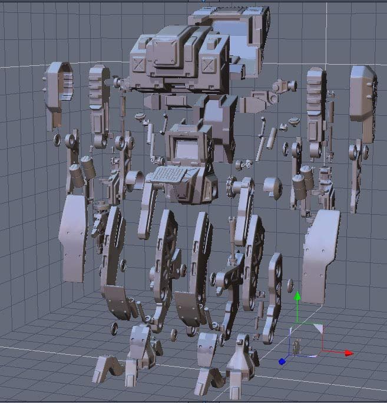387x403 pixels.
Task: Grab the red X-axis gizmo arrow
Action: [349, 354]
